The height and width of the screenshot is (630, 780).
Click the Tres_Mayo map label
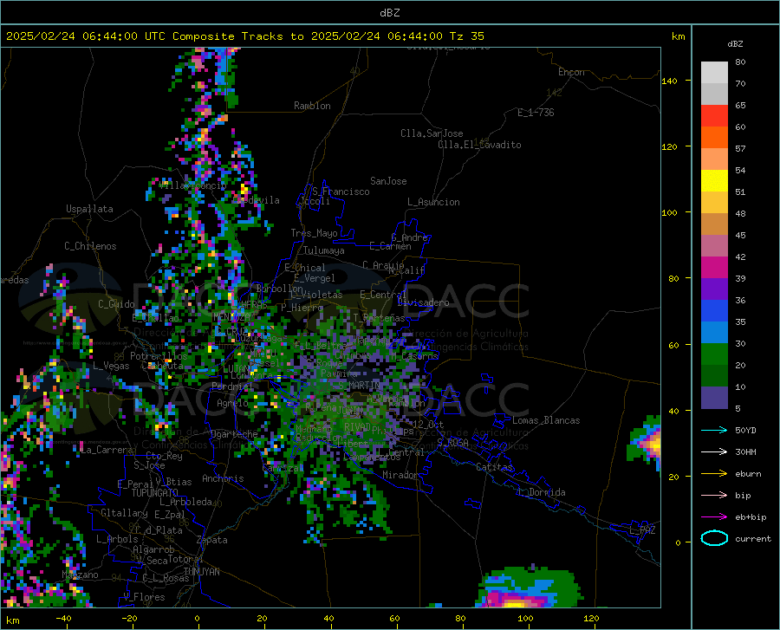pyautogui.click(x=314, y=233)
